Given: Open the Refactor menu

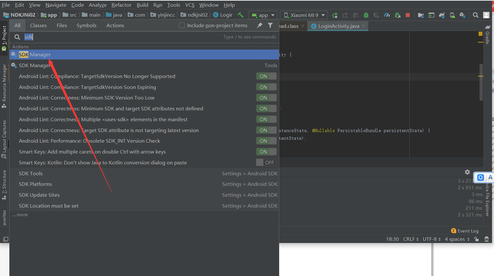Looking at the screenshot, I should click(121, 5).
